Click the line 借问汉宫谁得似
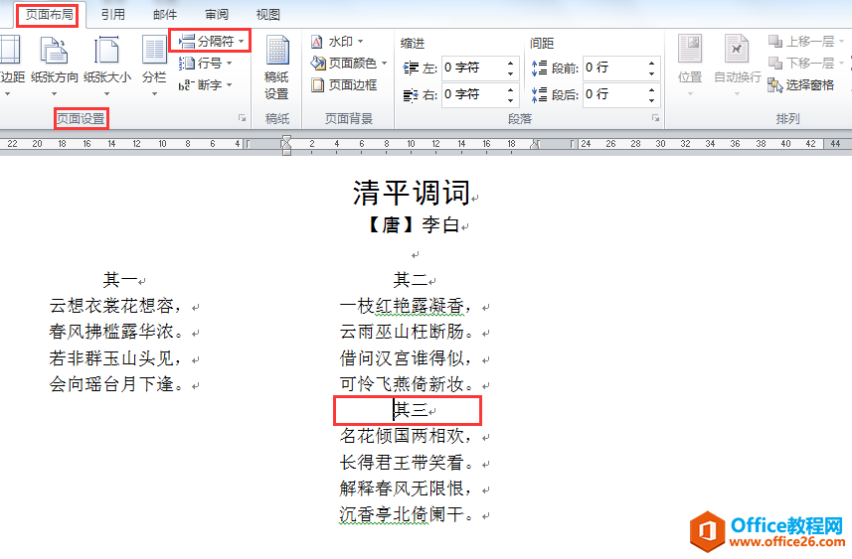 pos(406,358)
